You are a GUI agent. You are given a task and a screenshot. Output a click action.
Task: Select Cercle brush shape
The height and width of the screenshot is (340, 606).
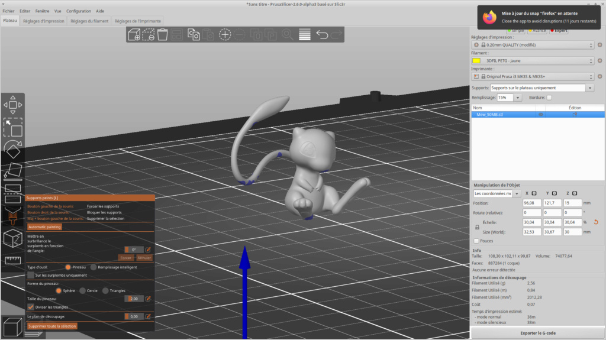[x=83, y=290]
